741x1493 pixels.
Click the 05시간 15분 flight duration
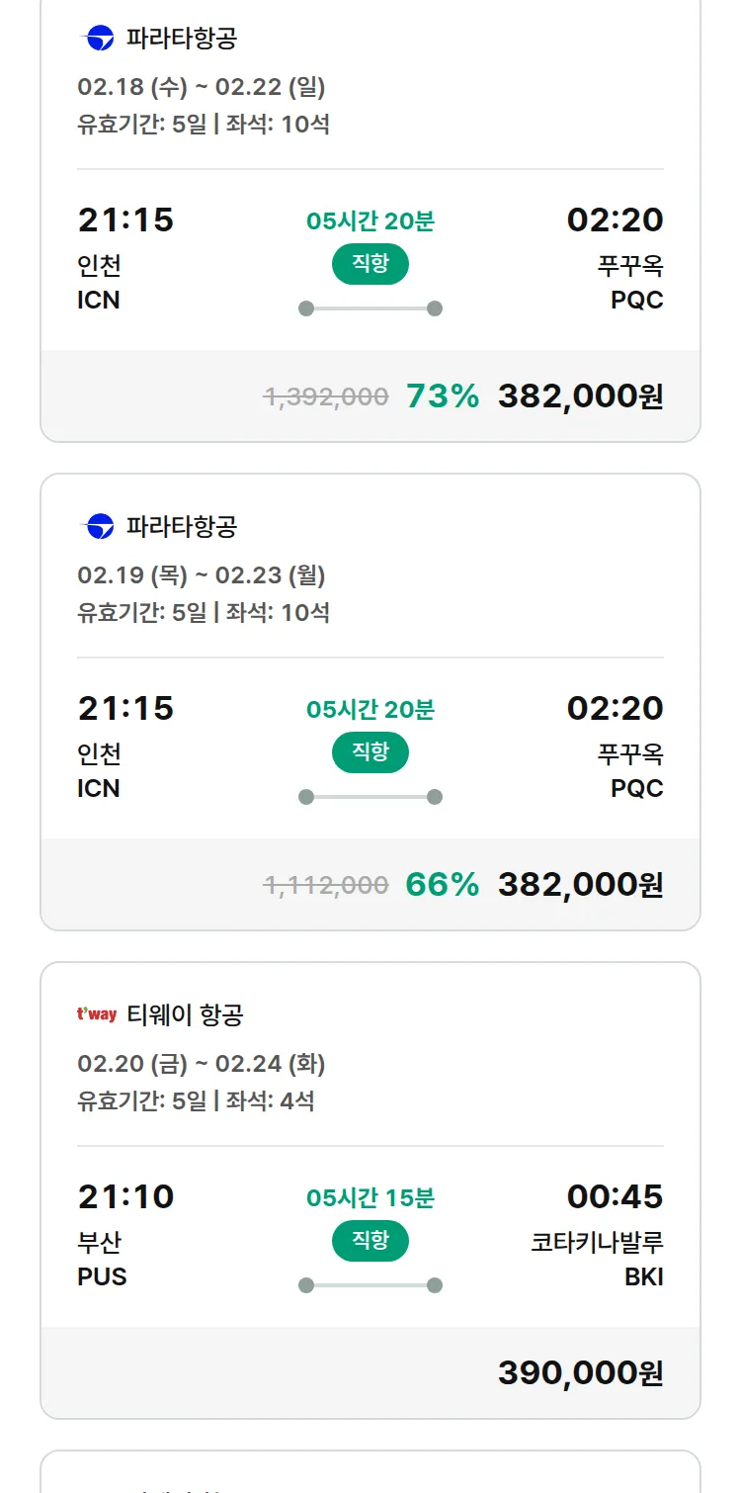coord(370,1198)
